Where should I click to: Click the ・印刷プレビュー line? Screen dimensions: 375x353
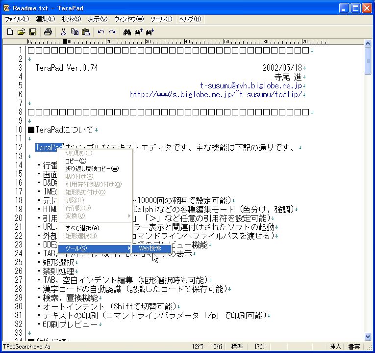point(68,324)
